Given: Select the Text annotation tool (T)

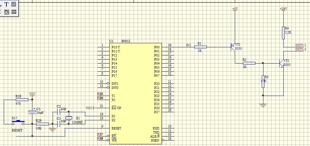Looking at the screenshot, I should pyautogui.click(x=6, y=4).
